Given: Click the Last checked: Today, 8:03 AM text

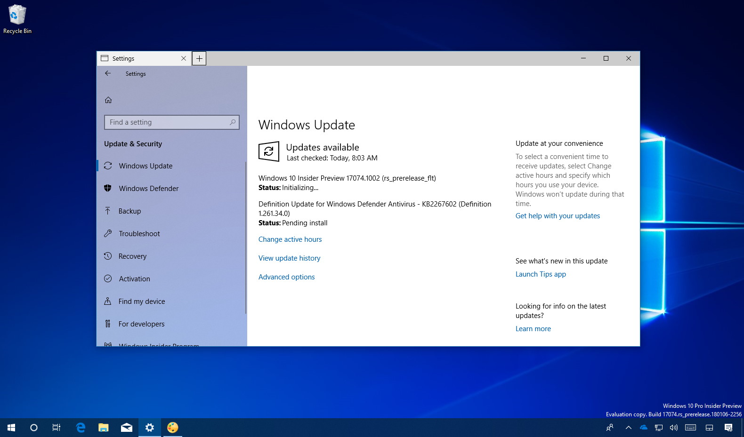Looking at the screenshot, I should [332, 158].
